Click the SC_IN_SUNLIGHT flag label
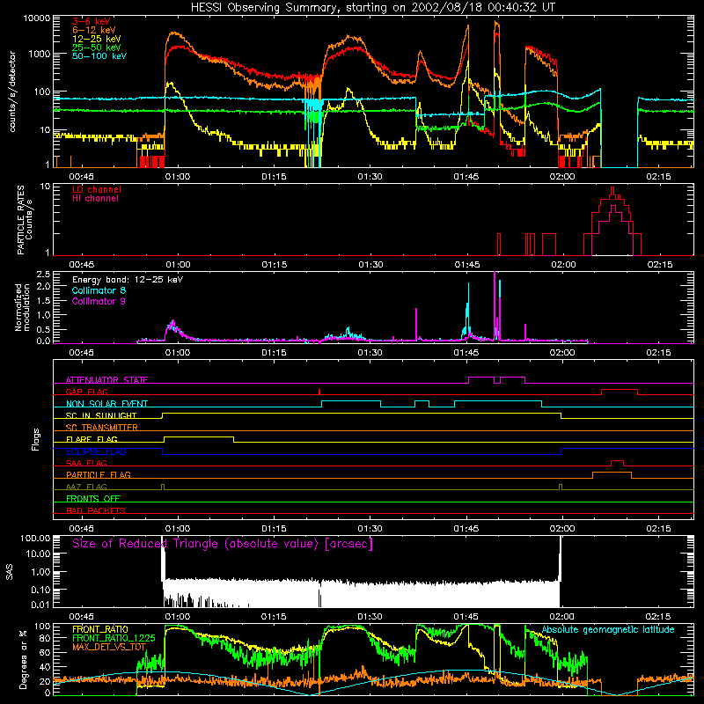Viewport: 704px width, 704px height. 101,415
